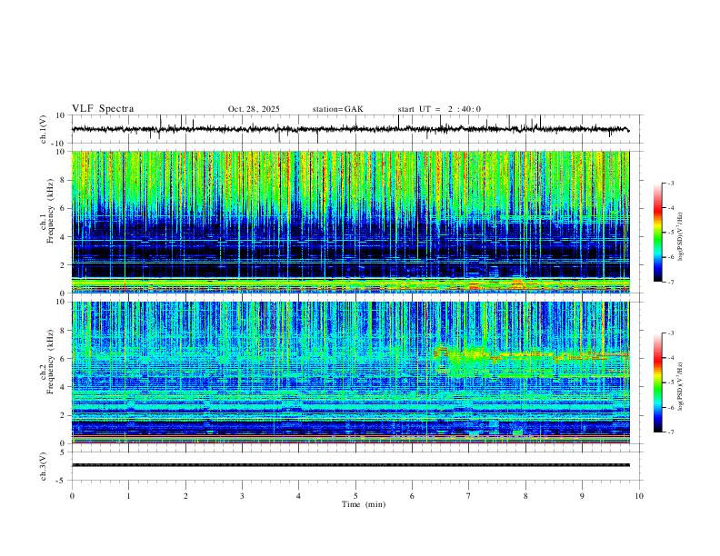Click the log(PSD) label beside the ch.2 color bar
Screen dimensions: 720x556
681,387
